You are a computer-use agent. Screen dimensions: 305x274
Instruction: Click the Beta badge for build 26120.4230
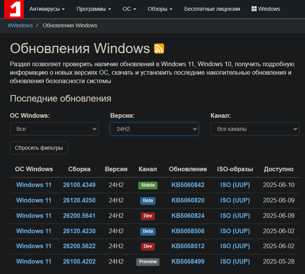click(x=148, y=231)
